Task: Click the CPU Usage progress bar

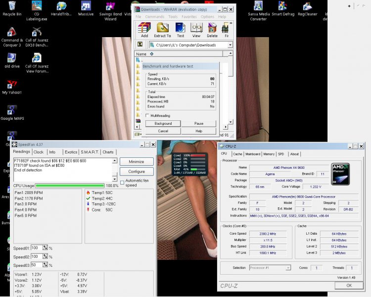Action: click(x=70, y=186)
